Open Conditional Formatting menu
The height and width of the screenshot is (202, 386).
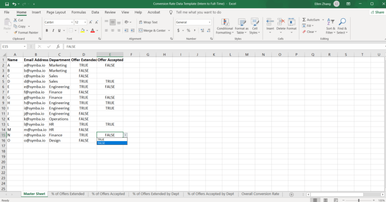click(x=225, y=26)
